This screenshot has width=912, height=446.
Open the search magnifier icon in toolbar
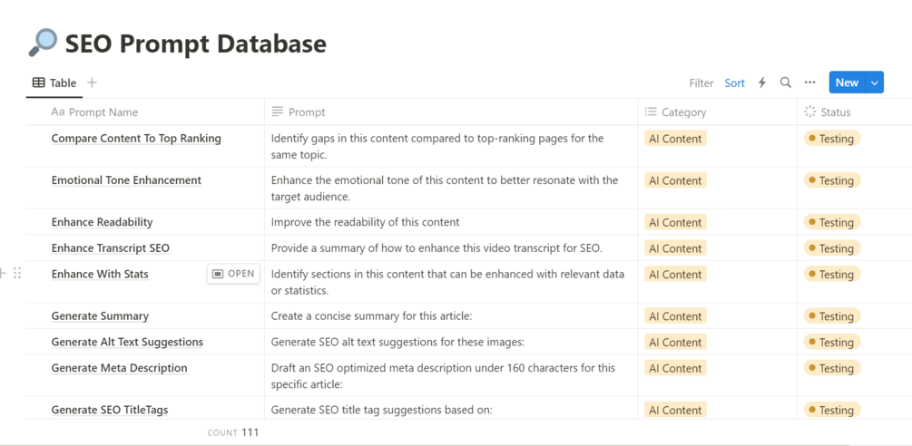click(x=786, y=82)
